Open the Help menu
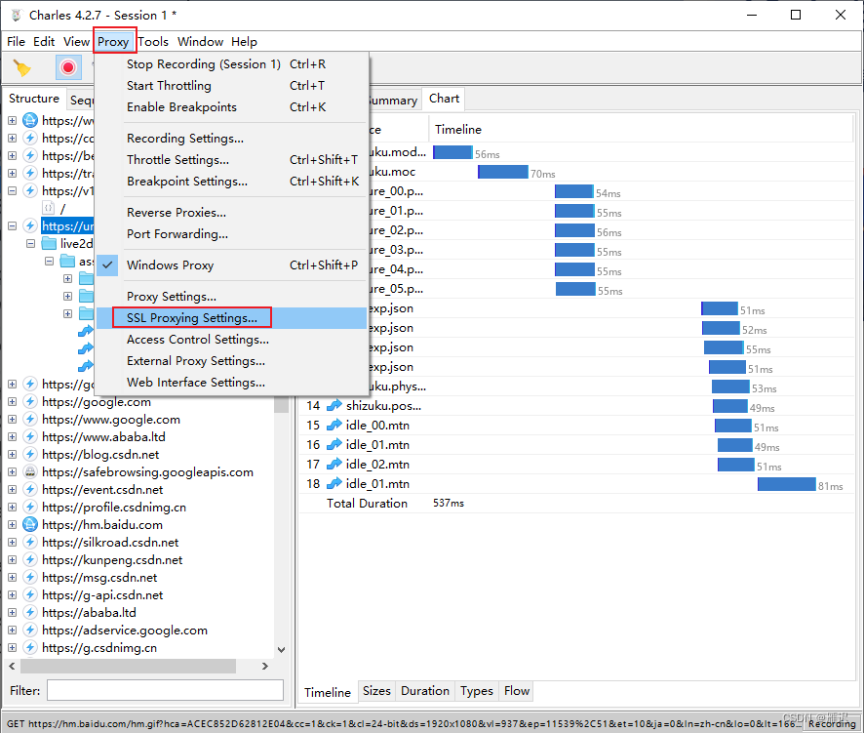The image size is (864, 733). (x=244, y=42)
